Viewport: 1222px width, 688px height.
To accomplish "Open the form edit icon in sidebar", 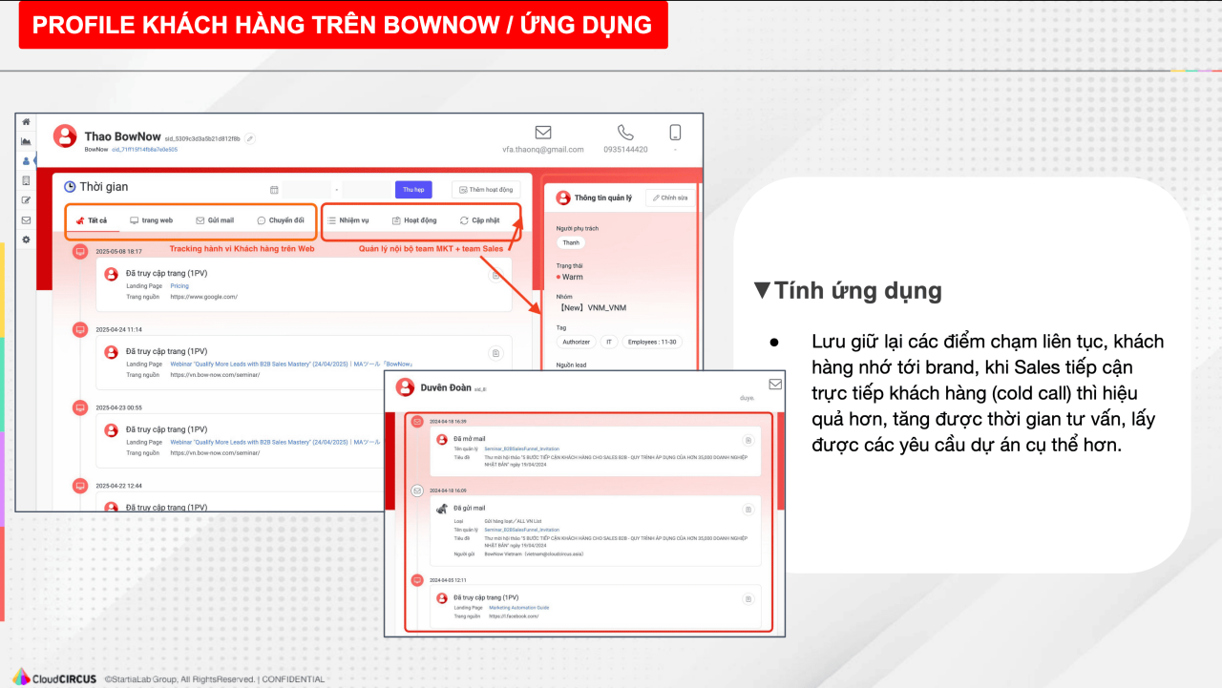I will coord(26,200).
